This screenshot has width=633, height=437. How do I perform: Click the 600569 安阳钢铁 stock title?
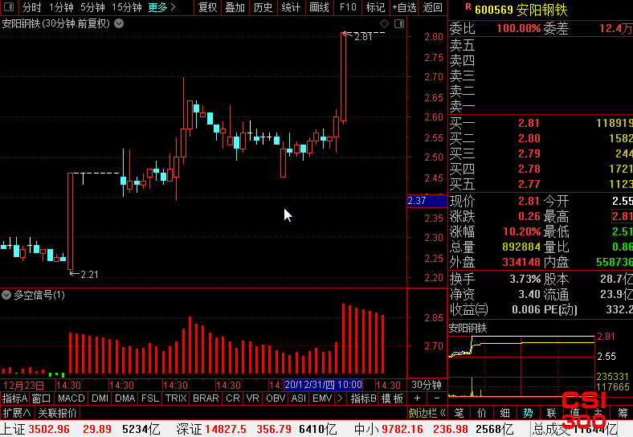click(521, 10)
